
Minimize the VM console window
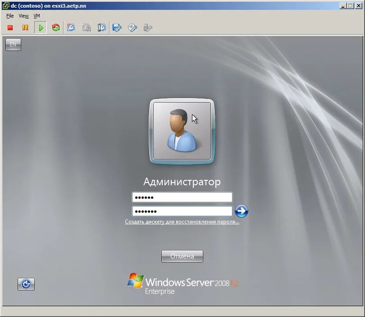[342, 5]
